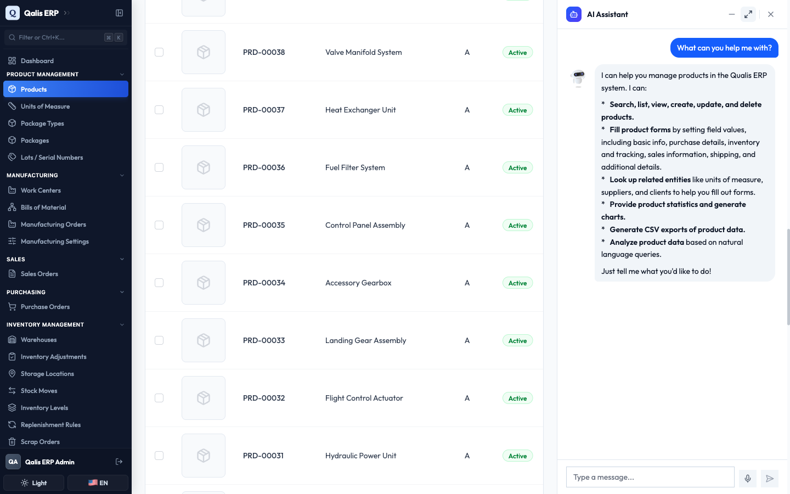
Task: Click the Hydraulic Power Unit product thumbnail
Action: (204, 456)
